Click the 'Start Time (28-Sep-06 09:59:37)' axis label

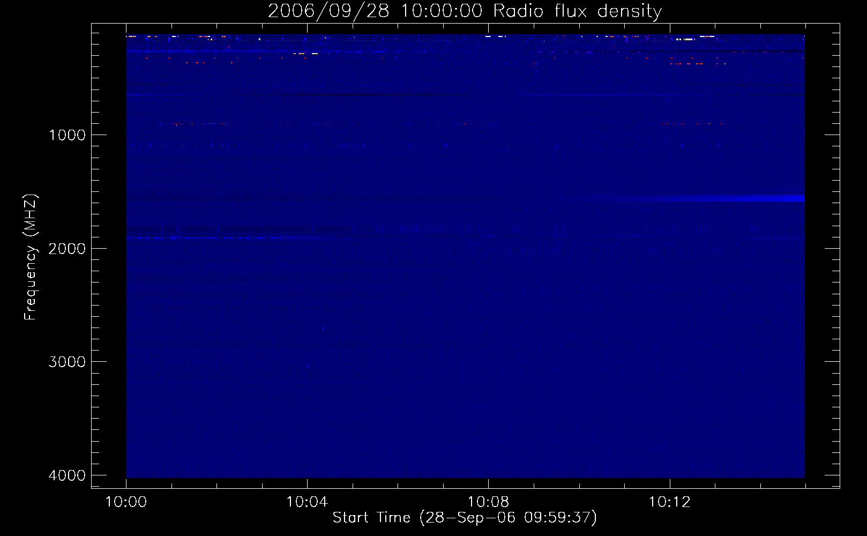pos(465,518)
